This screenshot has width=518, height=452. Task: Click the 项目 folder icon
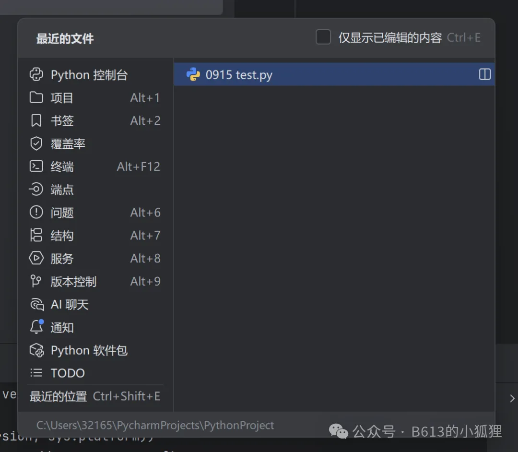pos(36,97)
